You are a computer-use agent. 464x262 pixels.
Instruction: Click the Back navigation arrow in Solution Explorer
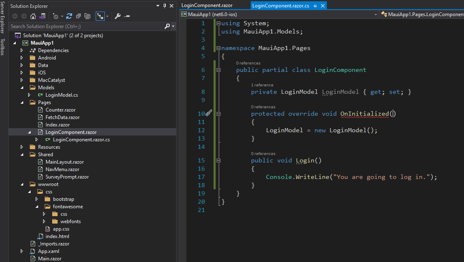(15, 16)
